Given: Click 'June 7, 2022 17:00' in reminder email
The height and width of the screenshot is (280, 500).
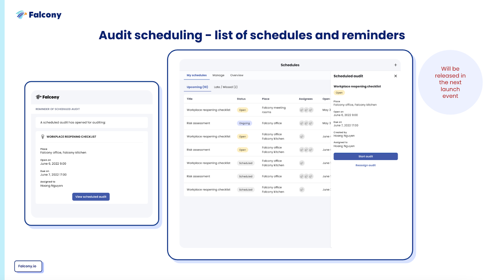Looking at the screenshot, I should [53, 175].
